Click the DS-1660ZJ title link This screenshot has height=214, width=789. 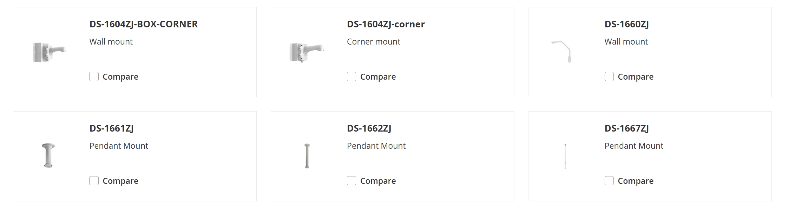click(x=626, y=24)
